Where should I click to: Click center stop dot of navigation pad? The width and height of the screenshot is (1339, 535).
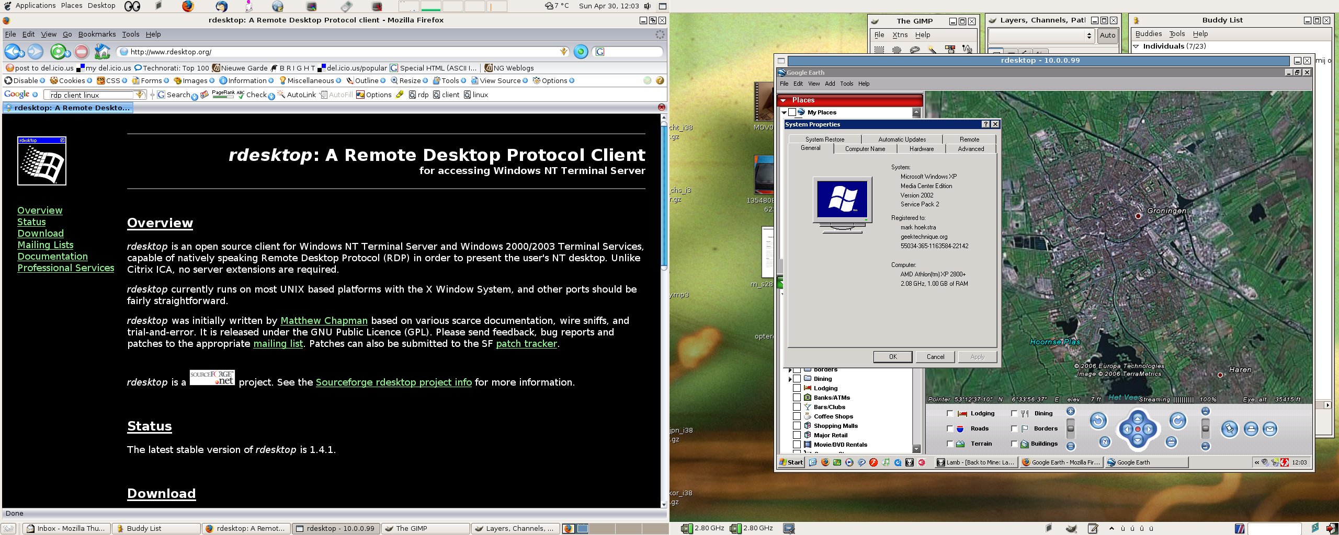1138,429
